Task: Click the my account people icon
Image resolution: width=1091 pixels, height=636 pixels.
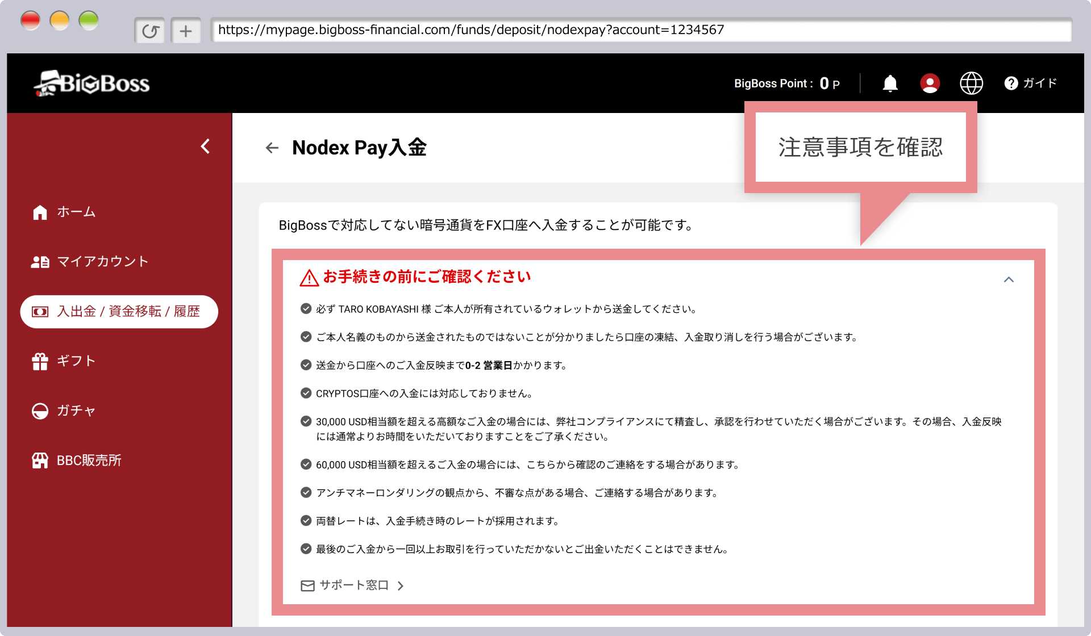Action: [40, 262]
